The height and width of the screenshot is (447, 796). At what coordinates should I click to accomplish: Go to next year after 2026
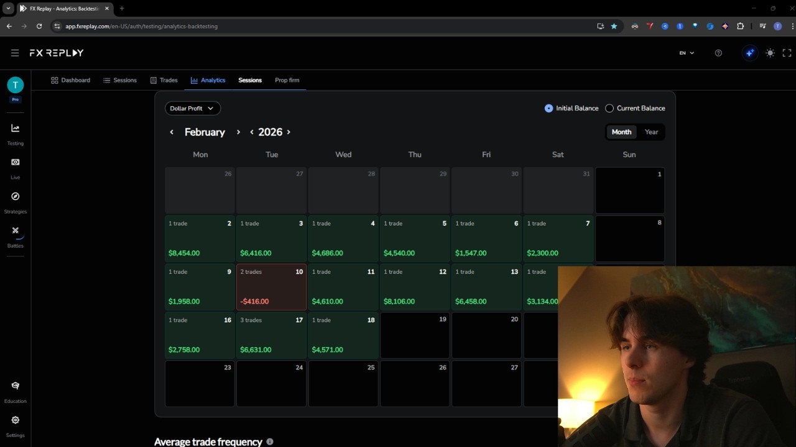click(x=289, y=132)
